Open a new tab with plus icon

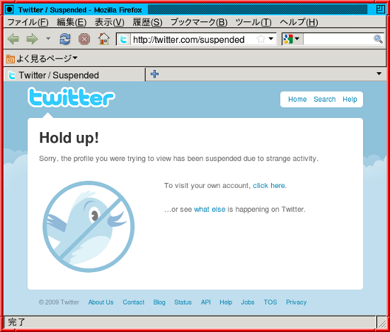(x=154, y=74)
